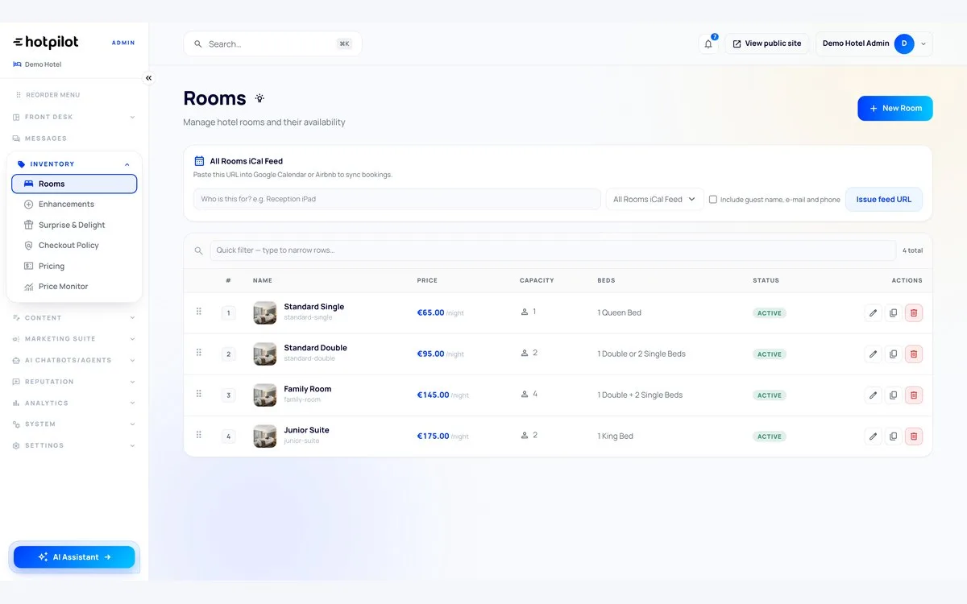This screenshot has height=604, width=967.
Task: Collapse the sidebar with double-chevron icon
Action: click(148, 78)
